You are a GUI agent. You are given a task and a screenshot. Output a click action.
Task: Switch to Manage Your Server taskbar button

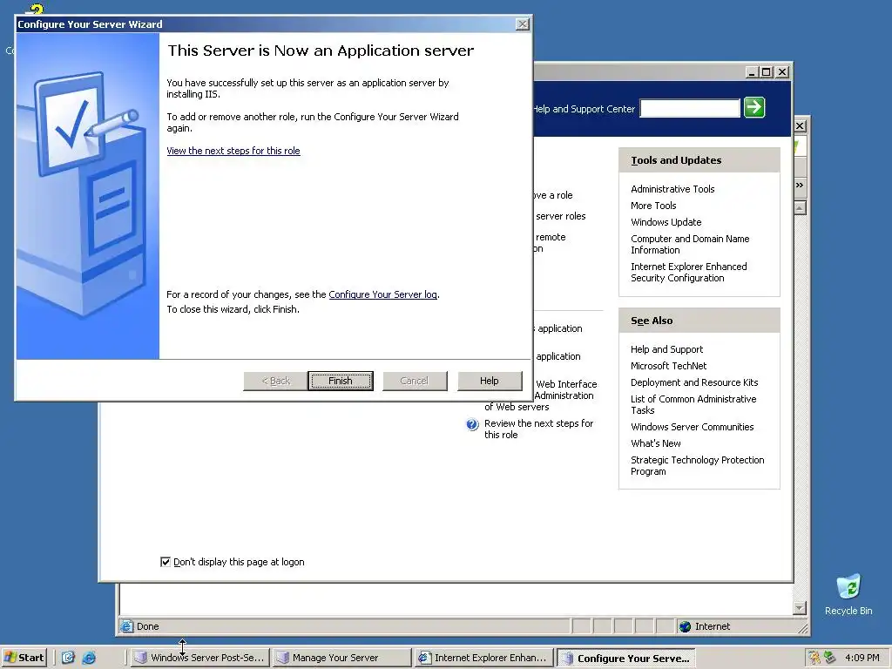coord(341,658)
